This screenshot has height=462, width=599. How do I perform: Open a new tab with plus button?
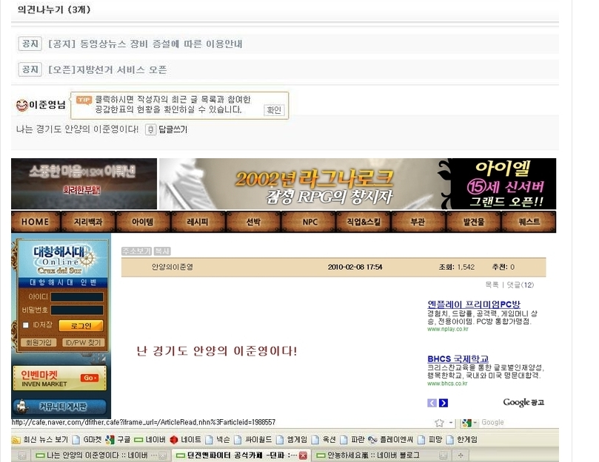tap(461, 455)
